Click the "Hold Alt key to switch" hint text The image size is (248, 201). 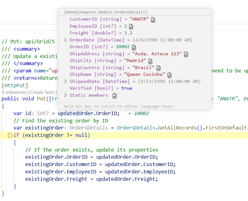pos(118,106)
